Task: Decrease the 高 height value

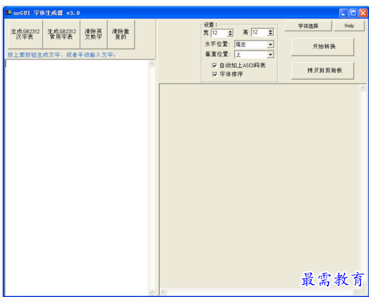Action: tap(270, 34)
